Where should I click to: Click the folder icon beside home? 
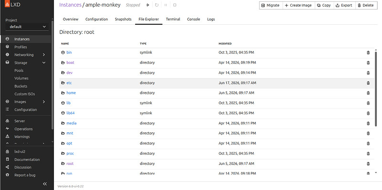(x=63, y=93)
